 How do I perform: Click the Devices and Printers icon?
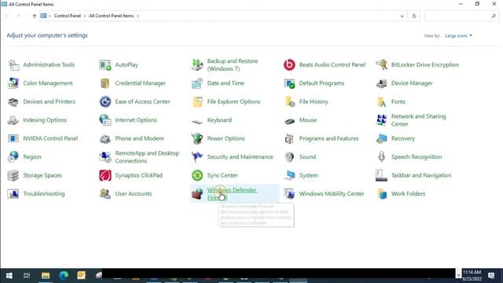coord(13,102)
